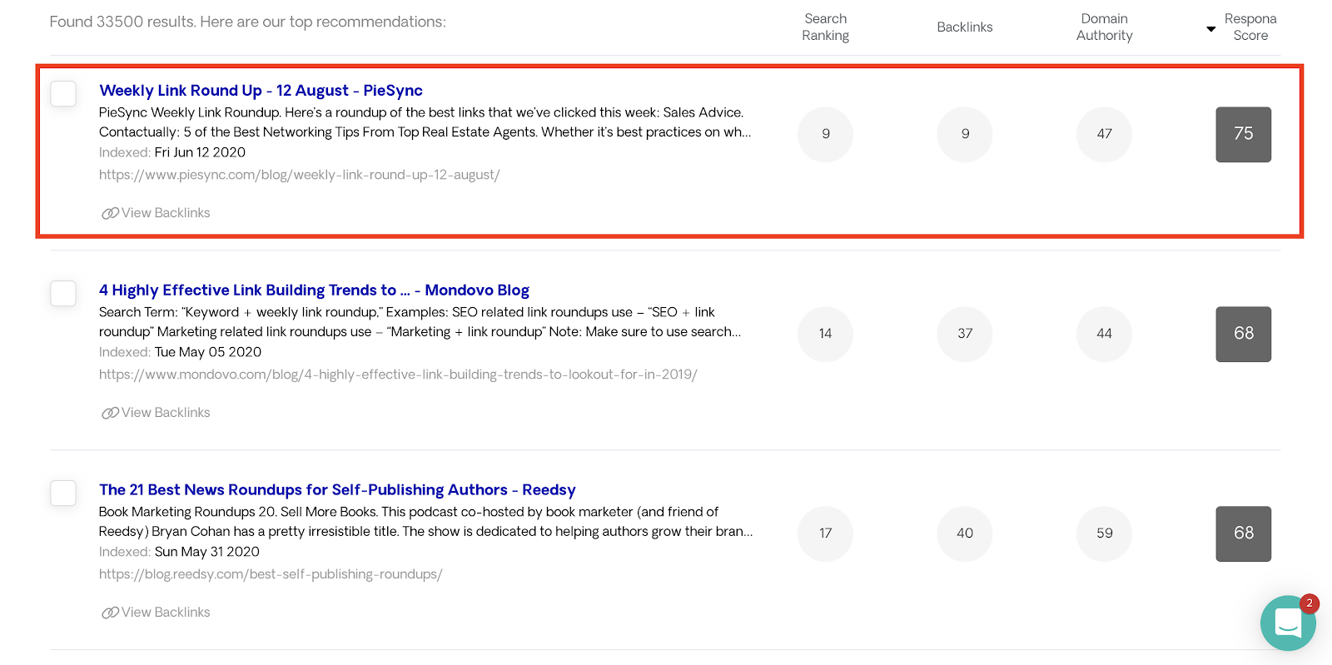The width and height of the screenshot is (1332, 665).
Task: Click Mondovo's Domain Authority value 44
Action: pos(1104,334)
